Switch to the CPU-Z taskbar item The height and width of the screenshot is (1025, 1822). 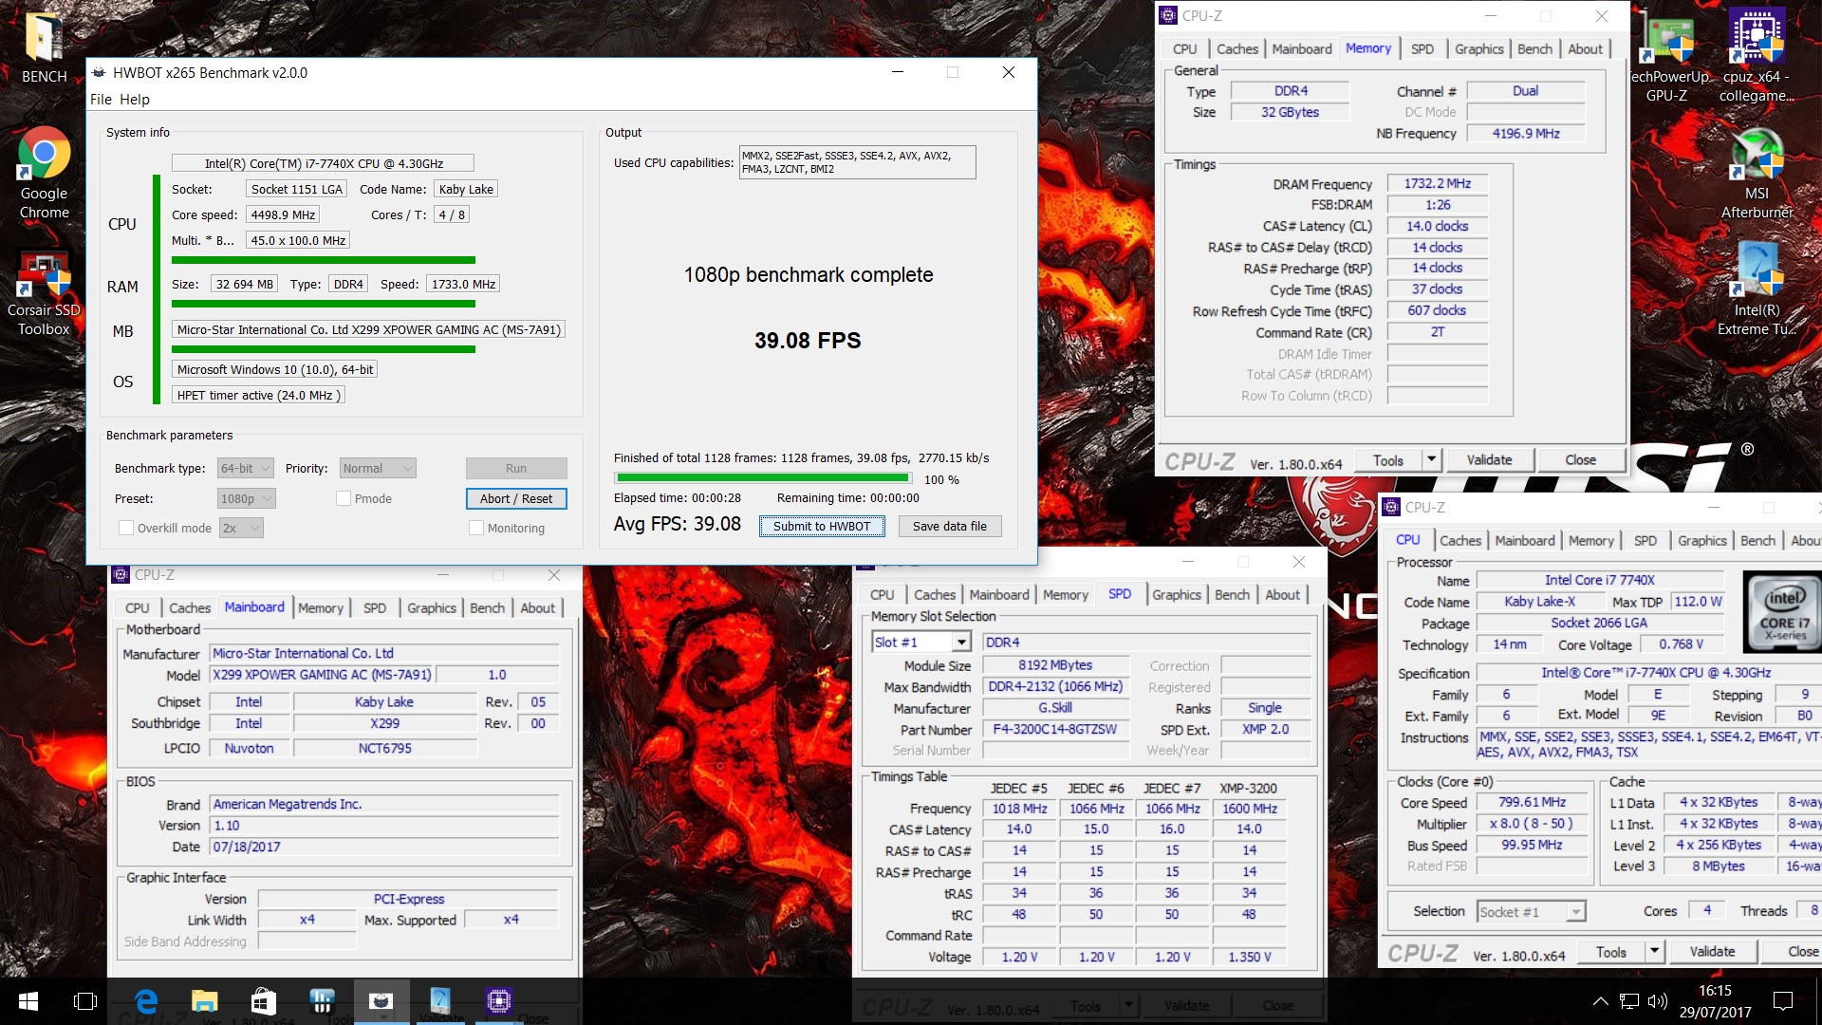tap(498, 1001)
